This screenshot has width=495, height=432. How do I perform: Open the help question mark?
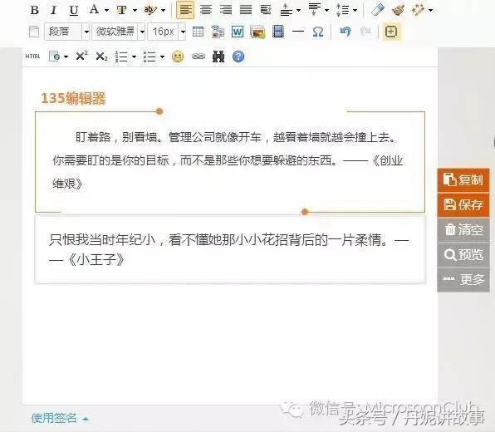[x=238, y=56]
